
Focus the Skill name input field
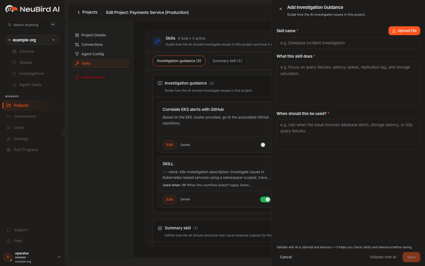click(348, 43)
